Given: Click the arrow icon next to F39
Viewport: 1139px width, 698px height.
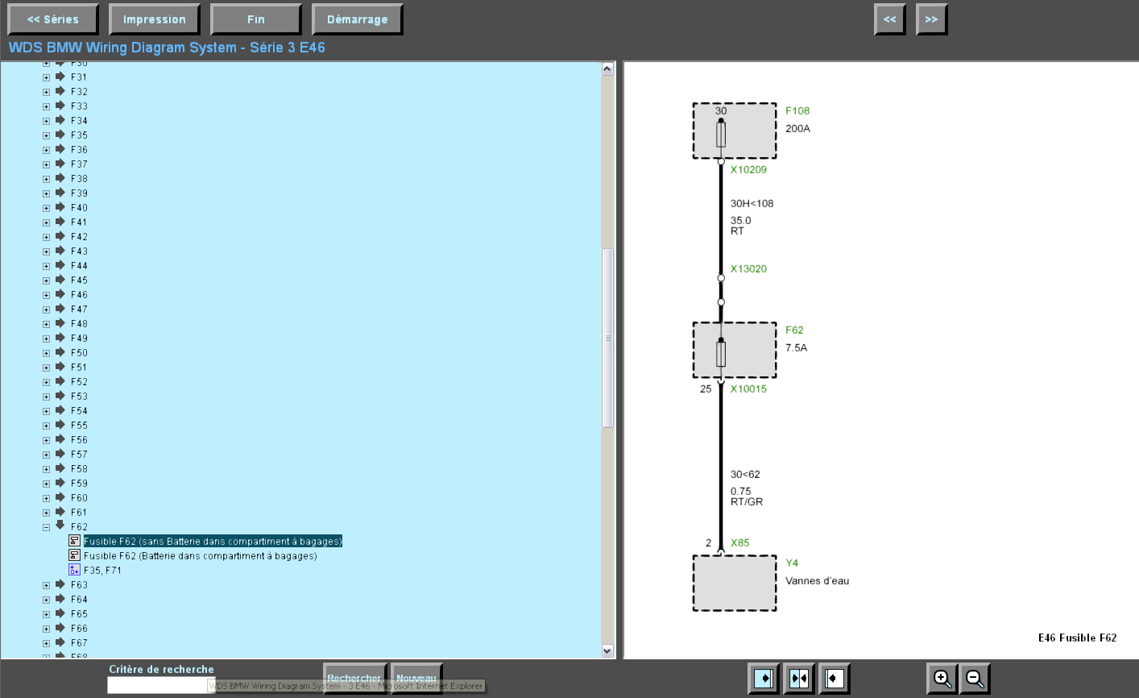Looking at the screenshot, I should pos(60,193).
